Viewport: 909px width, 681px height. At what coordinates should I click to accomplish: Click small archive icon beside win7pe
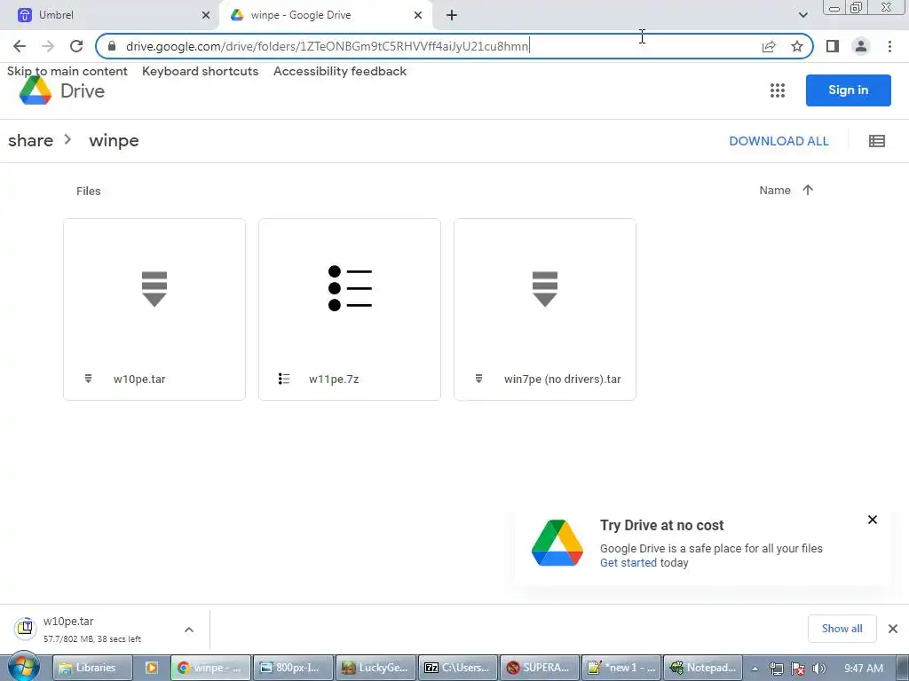[478, 379]
